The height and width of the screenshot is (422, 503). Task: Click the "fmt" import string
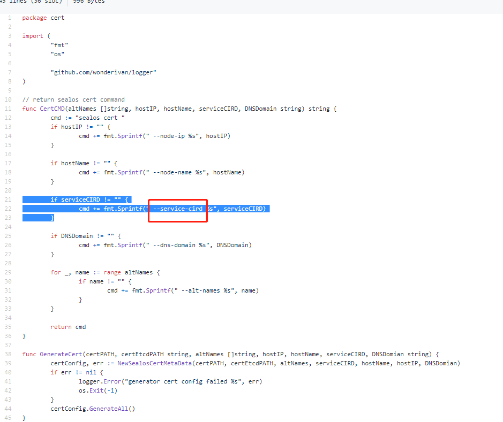[59, 45]
